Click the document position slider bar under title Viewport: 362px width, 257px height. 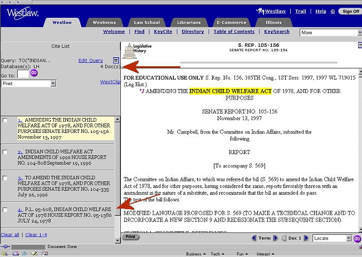258,62
